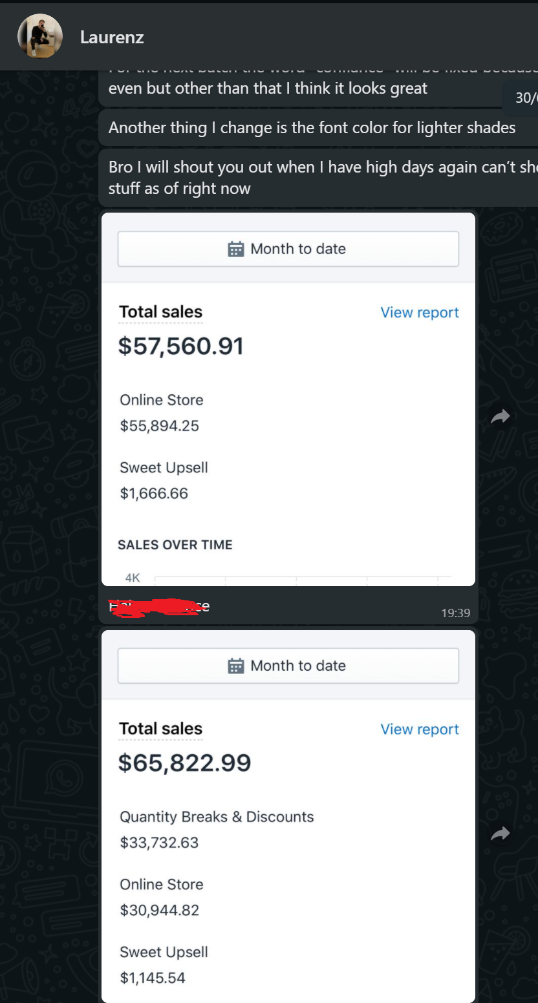Click View report beside $65,822.99 total
The height and width of the screenshot is (1003, 538).
pos(420,729)
